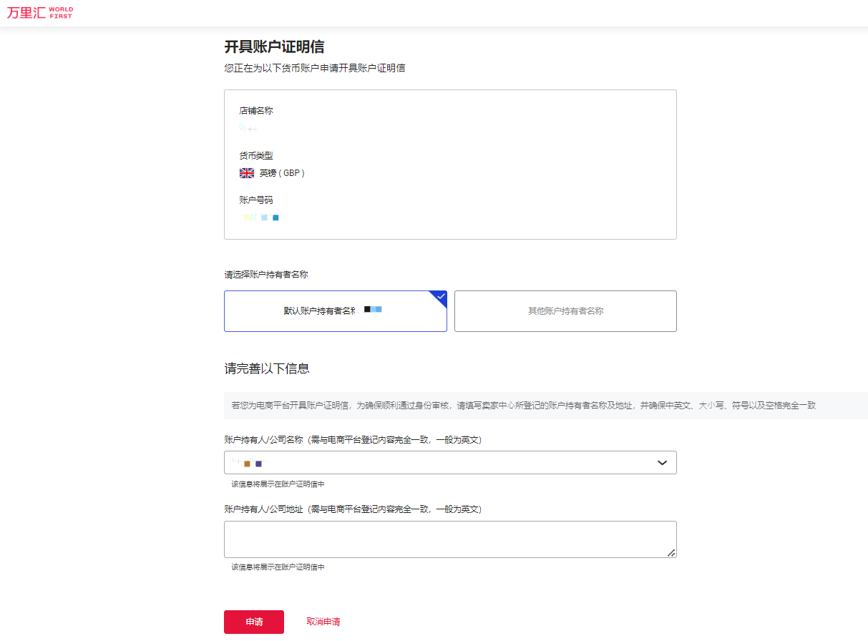The height and width of the screenshot is (641, 868).
Task: Click the UK flag currency icon
Action: tap(247, 173)
